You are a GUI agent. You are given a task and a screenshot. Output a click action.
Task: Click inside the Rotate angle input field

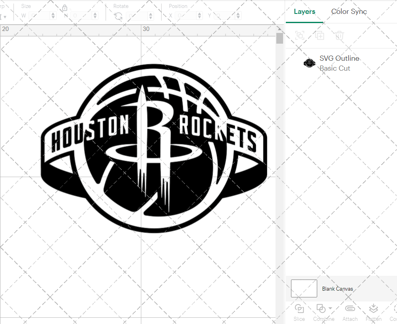pos(137,15)
